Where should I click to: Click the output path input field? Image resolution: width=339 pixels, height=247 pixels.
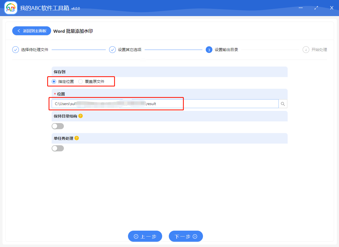tap(139, 103)
